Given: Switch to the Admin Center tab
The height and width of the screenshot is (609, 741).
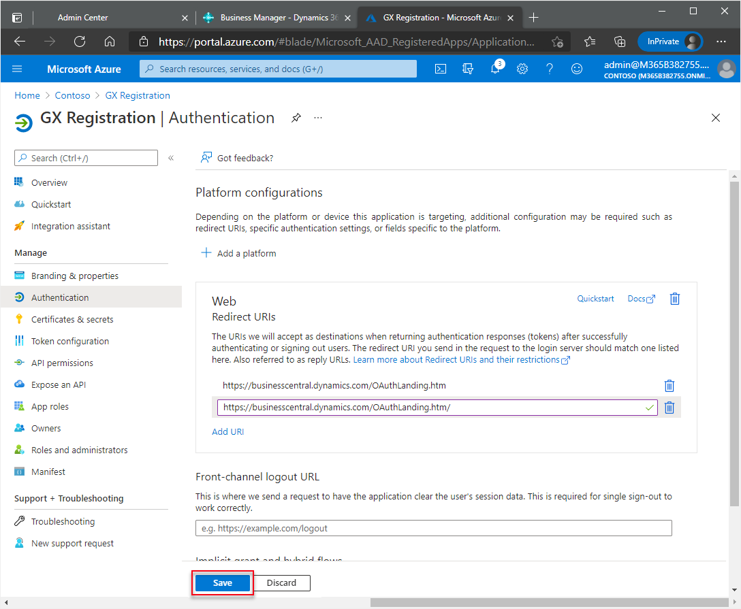Looking at the screenshot, I should coord(83,18).
